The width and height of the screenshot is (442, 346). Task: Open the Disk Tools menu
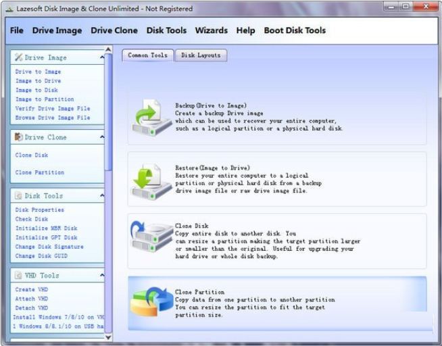(x=167, y=30)
